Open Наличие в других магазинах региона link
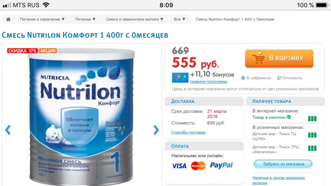 pyautogui.click(x=279, y=180)
